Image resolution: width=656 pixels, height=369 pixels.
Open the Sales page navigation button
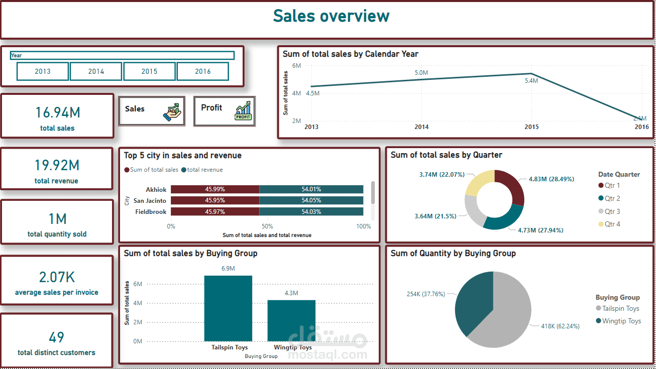point(152,111)
